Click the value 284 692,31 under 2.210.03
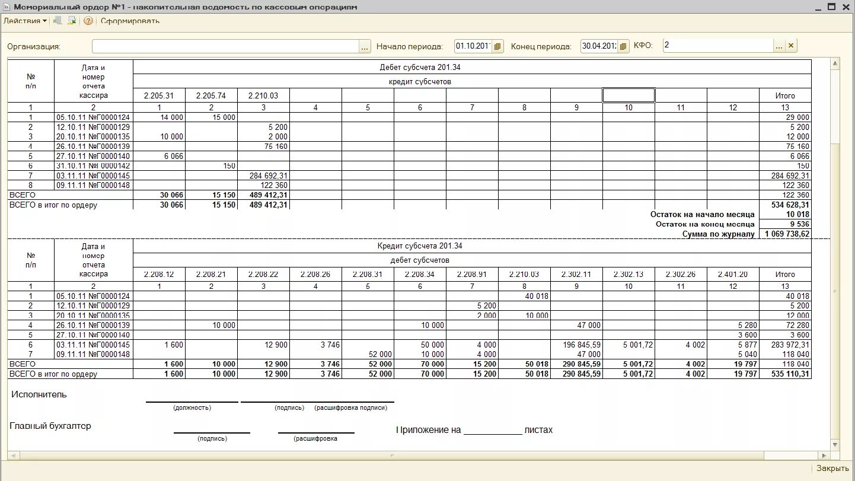The image size is (855, 481). [x=269, y=176]
